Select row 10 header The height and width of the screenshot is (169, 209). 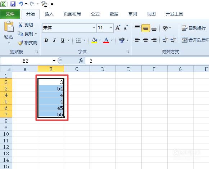click(6, 134)
